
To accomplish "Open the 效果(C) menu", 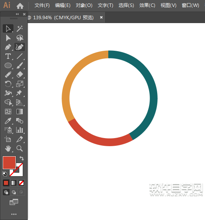I will (x=147, y=5).
